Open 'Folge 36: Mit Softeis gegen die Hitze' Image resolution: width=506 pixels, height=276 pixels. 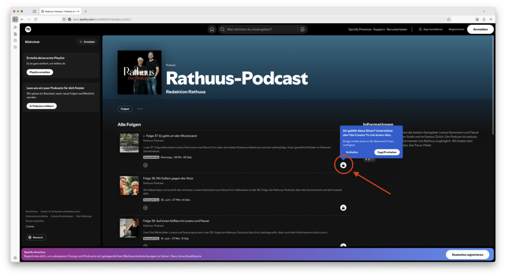[x=168, y=179]
